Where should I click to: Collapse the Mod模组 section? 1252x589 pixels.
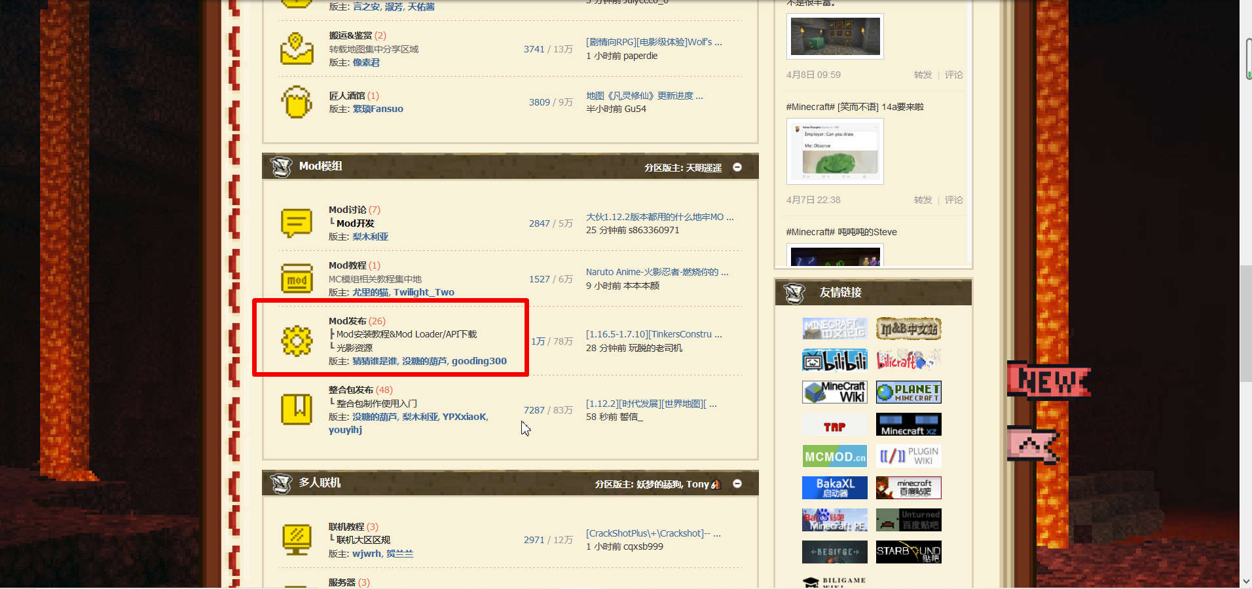737,167
